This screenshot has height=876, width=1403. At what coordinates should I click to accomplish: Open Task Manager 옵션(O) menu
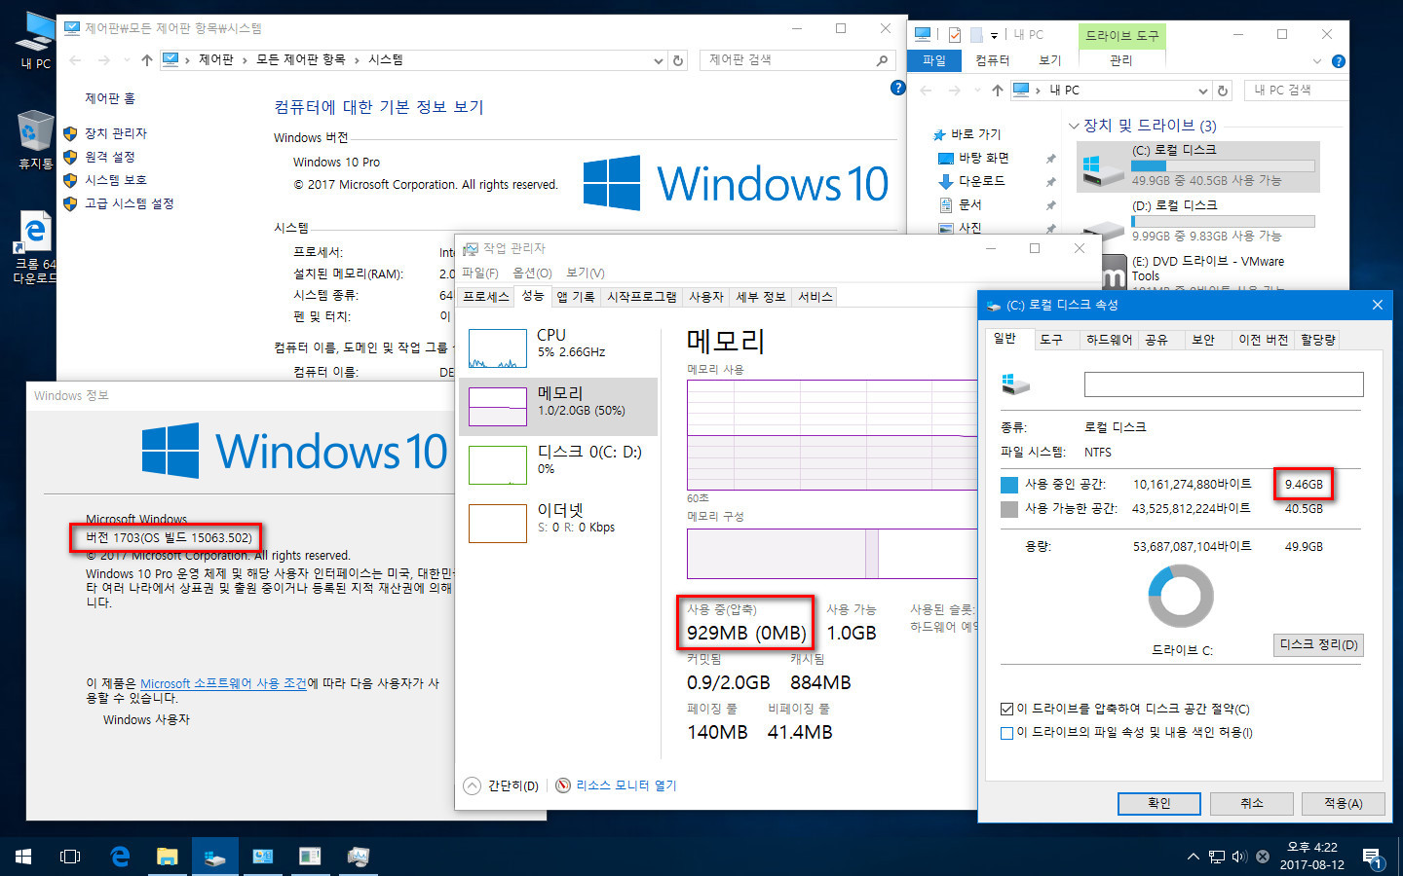(532, 273)
